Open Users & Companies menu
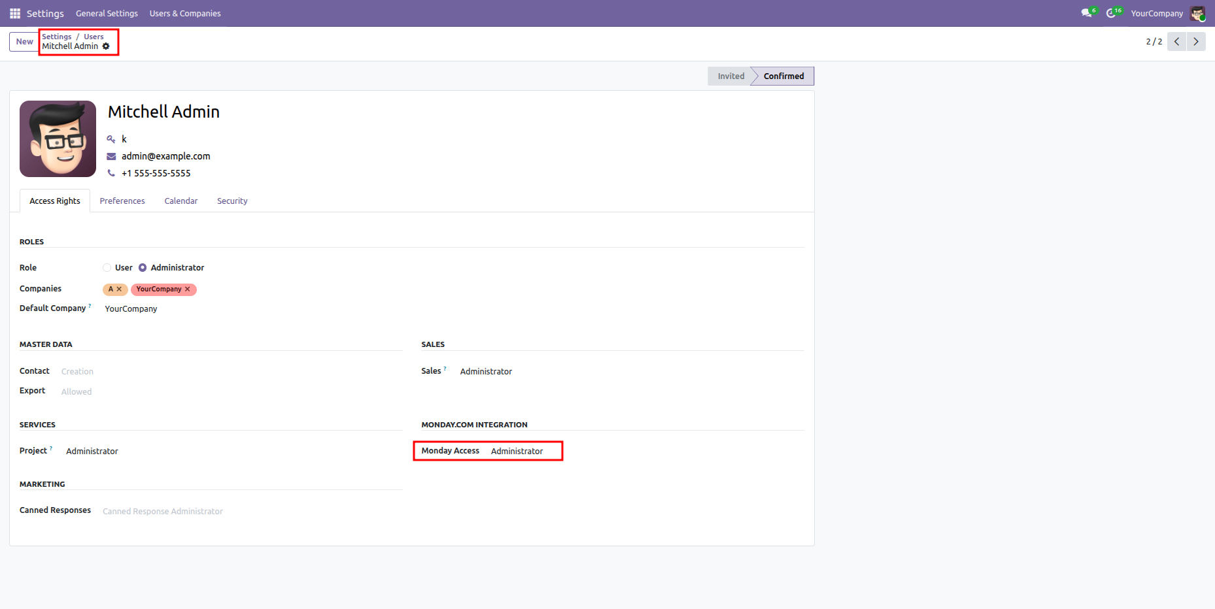The height and width of the screenshot is (609, 1215). click(185, 13)
